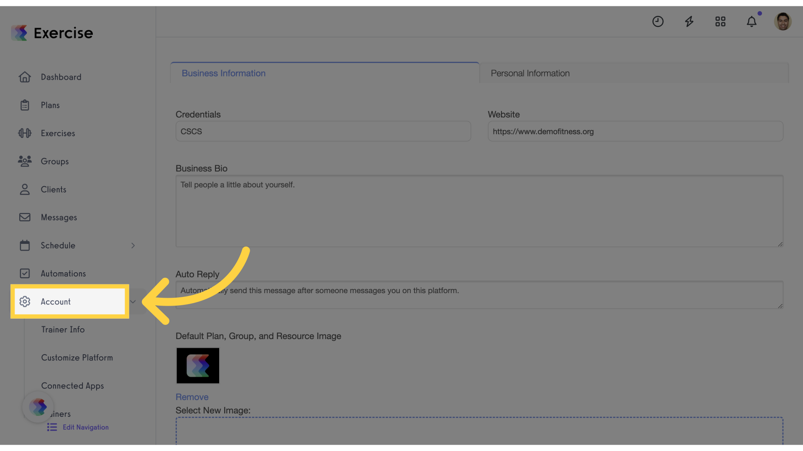Select the Account menu item
Screen dimensions: 803x451
tap(70, 302)
